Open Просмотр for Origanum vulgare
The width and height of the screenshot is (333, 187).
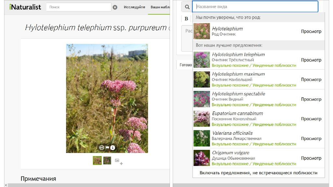click(x=311, y=158)
